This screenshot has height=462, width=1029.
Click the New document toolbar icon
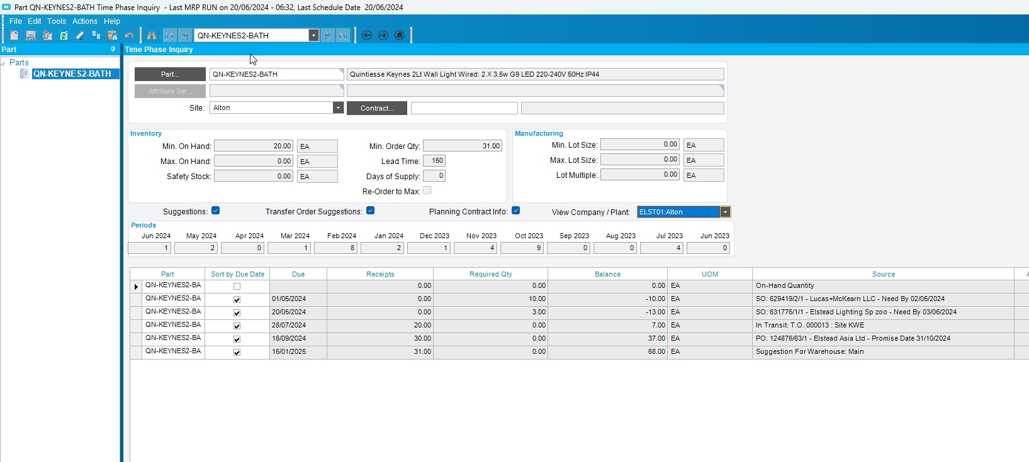(14, 35)
